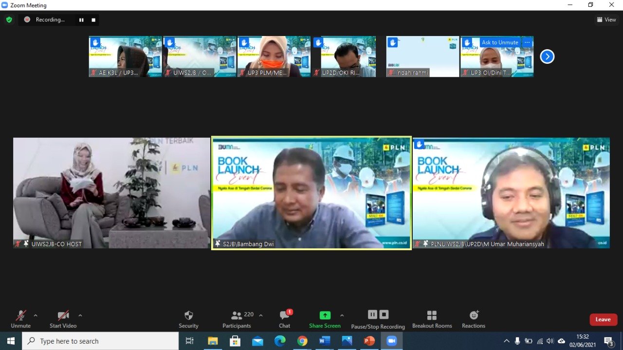Start Share Screen

click(x=325, y=319)
